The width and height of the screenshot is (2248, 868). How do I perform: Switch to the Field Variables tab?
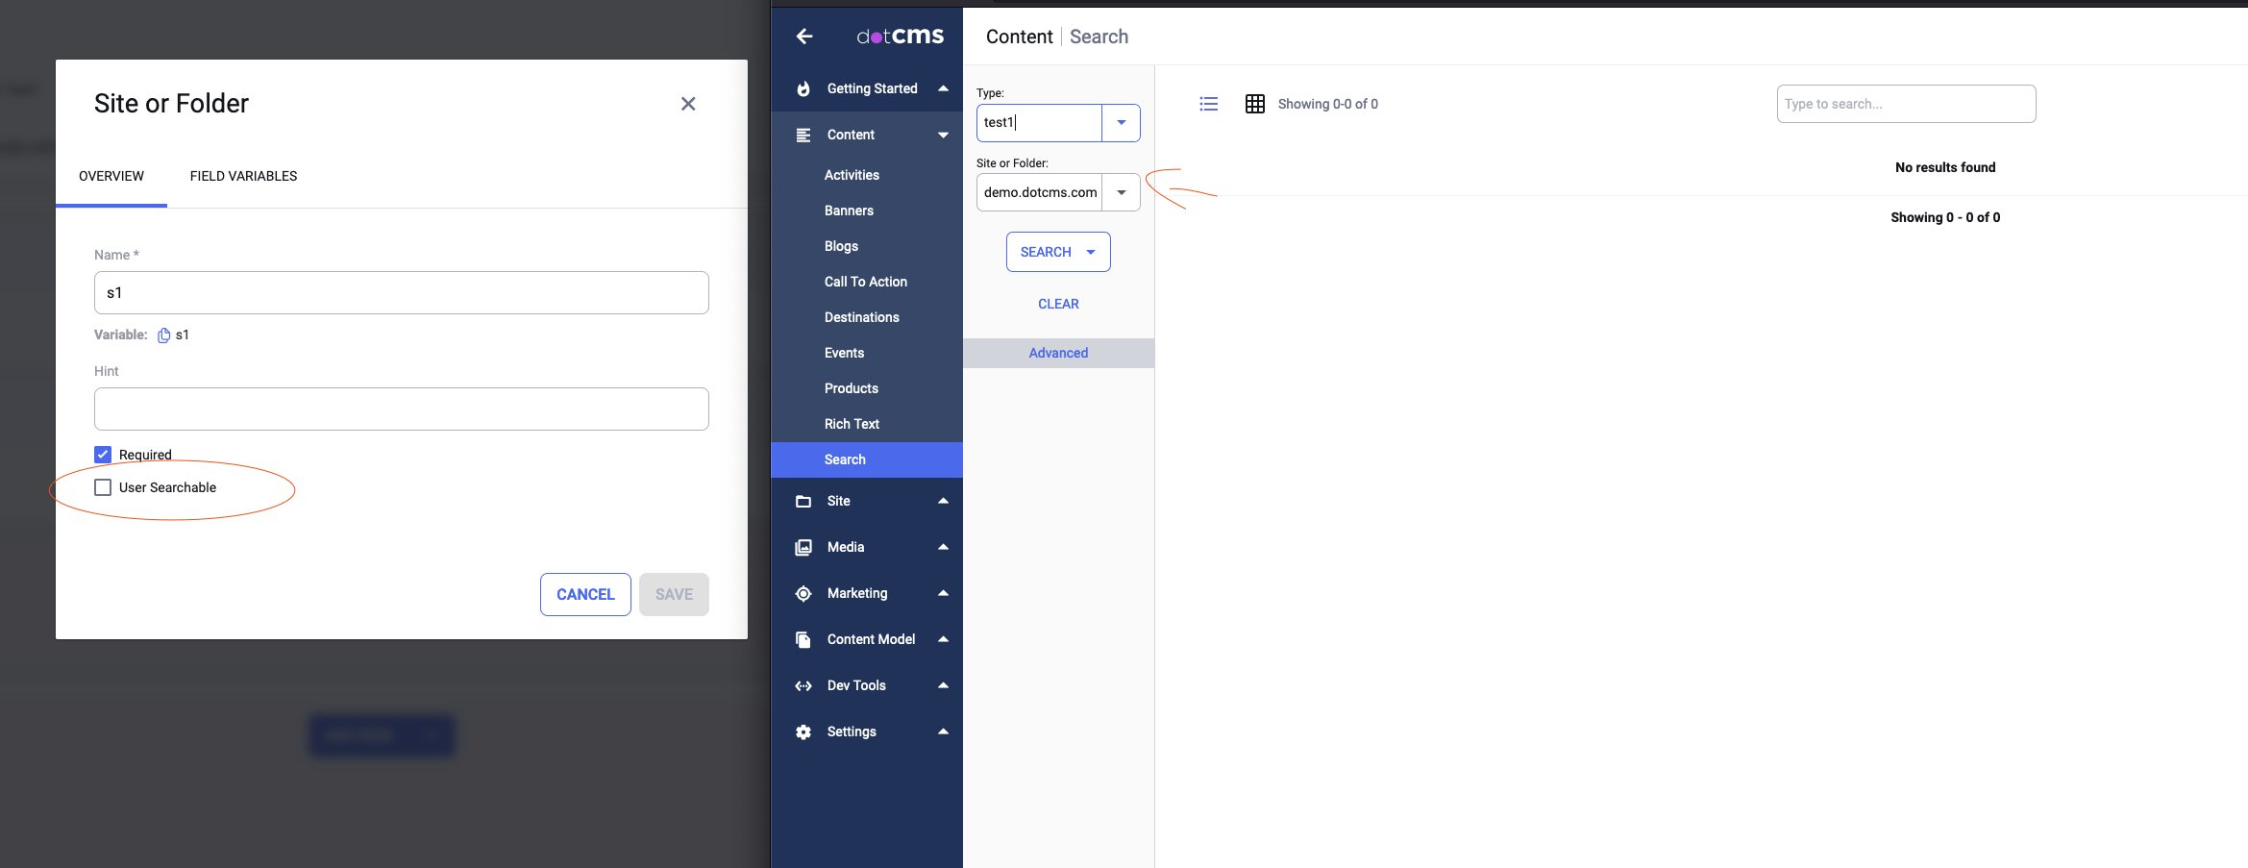tap(243, 176)
